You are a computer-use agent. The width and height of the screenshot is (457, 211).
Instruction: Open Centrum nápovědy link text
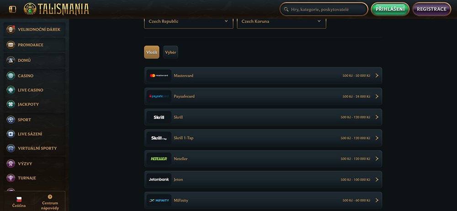(x=50, y=206)
